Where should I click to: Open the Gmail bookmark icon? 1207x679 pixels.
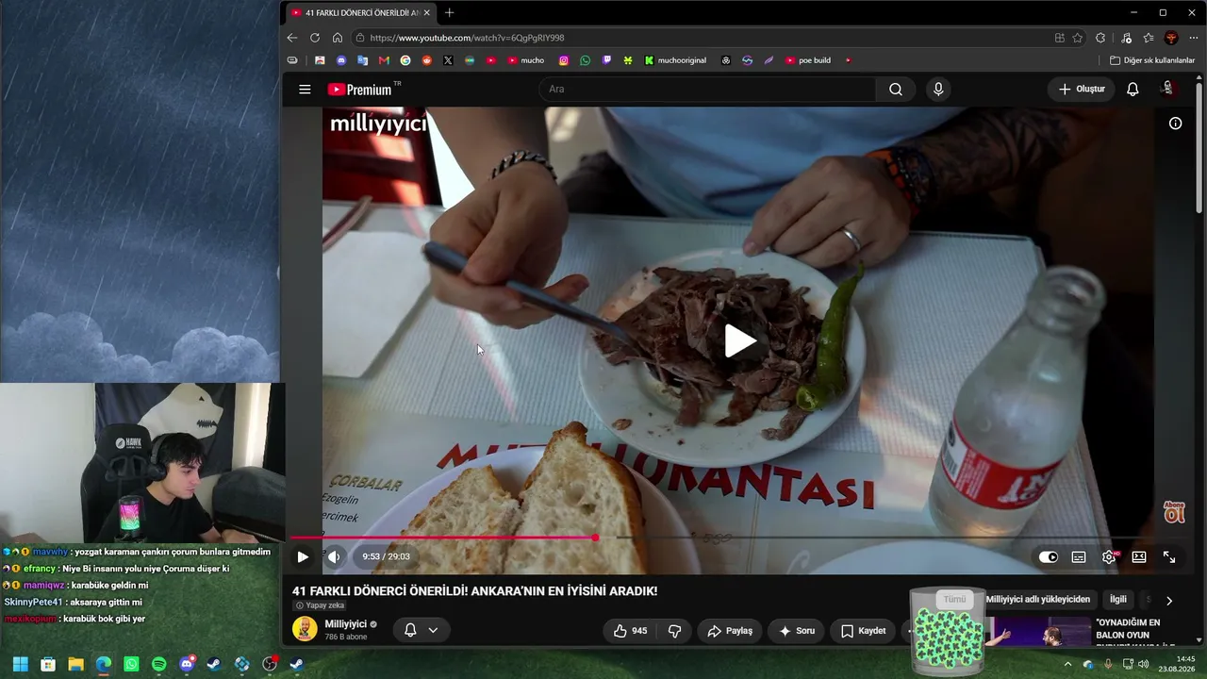[384, 60]
